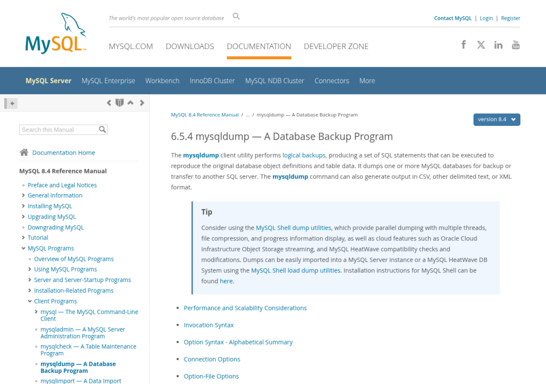This screenshot has height=384, width=546.
Task: Go up one level with up arrow
Action: tap(131, 102)
